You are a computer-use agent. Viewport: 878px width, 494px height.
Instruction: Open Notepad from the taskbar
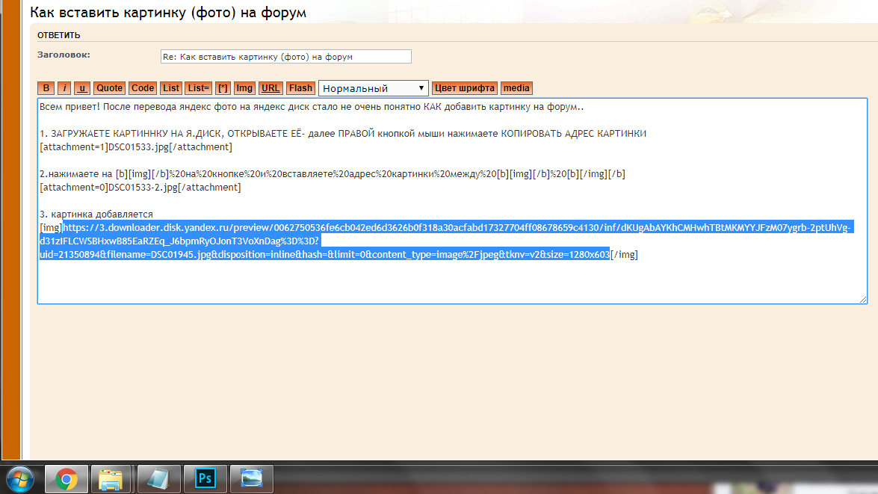158,478
